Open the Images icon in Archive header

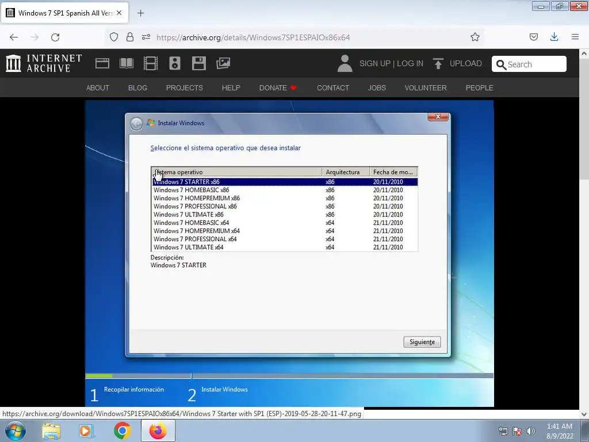pos(223,63)
